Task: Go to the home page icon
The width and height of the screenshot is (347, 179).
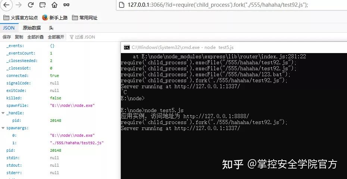Action: point(54,5)
